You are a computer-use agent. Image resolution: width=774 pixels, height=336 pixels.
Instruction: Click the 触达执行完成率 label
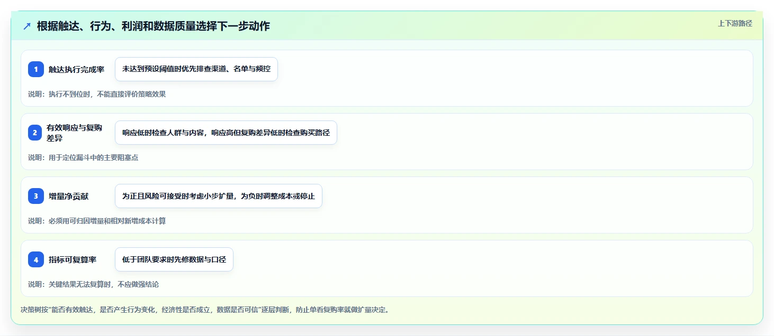(77, 69)
